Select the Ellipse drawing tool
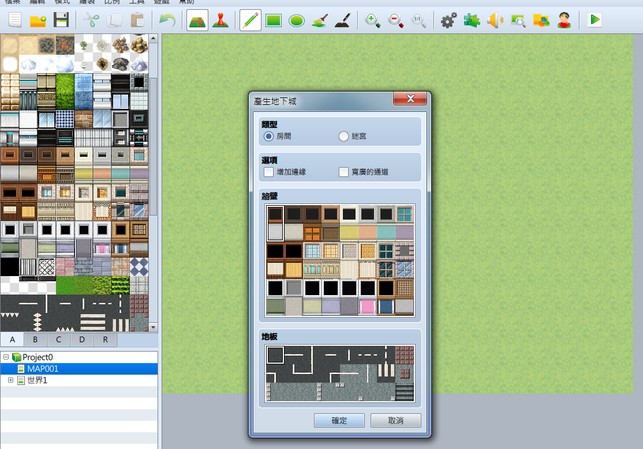The height and width of the screenshot is (449, 643). [296, 20]
